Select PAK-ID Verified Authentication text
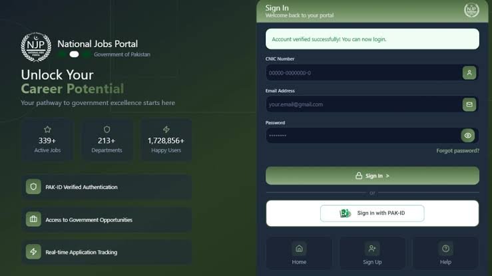This screenshot has width=492, height=276. pyautogui.click(x=82, y=187)
